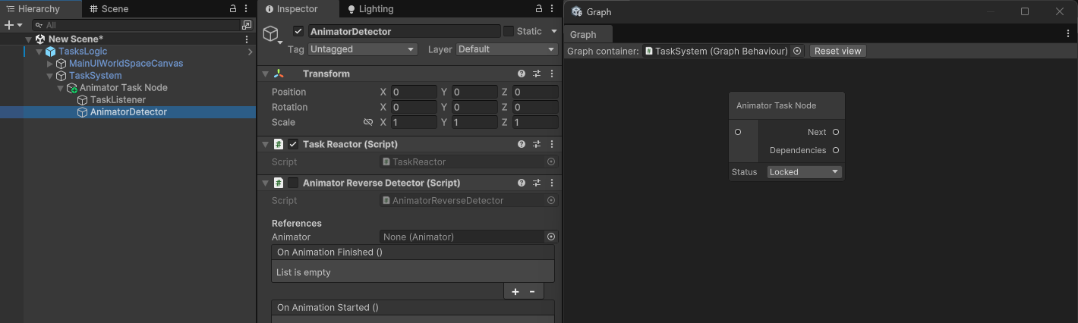Viewport: 1078px width, 323px height.
Task: Click the Position X input field
Action: (414, 92)
